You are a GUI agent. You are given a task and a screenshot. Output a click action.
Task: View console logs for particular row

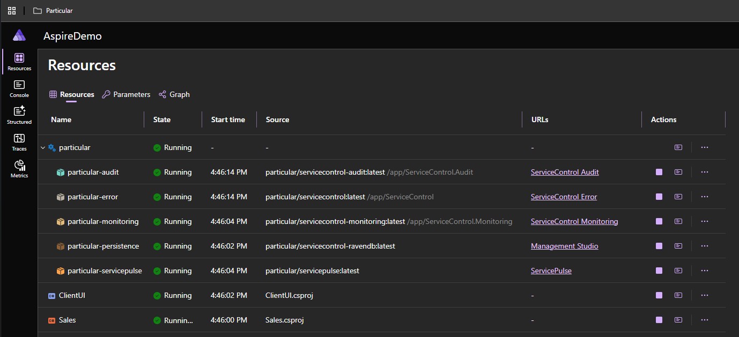point(678,147)
